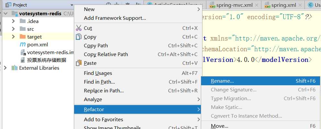This screenshot has width=321, height=129.
Task: Click the Project tool window icon
Action: [8, 5]
